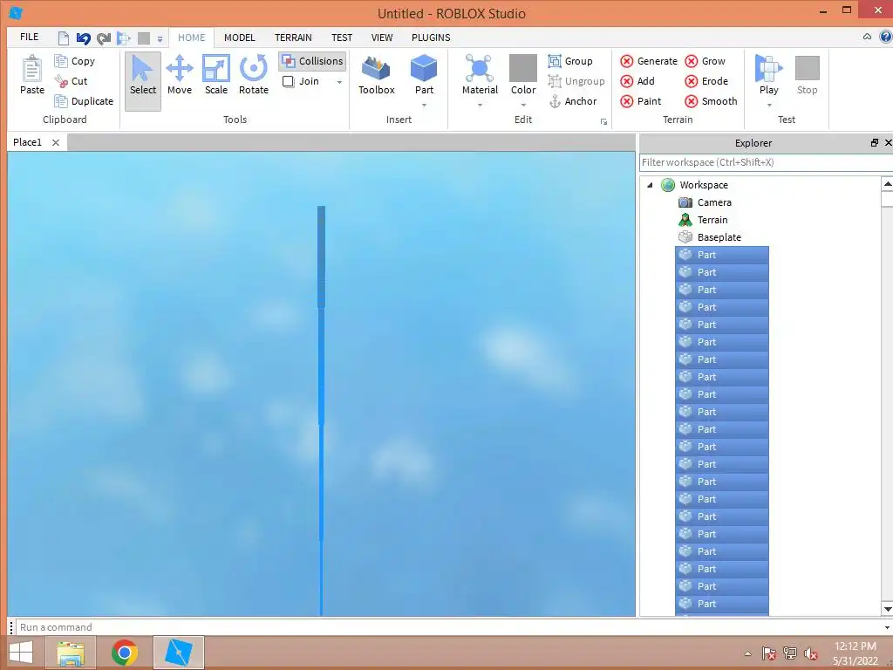This screenshot has width=893, height=670.
Task: Open File Explorer from the taskbar
Action: (x=72, y=653)
